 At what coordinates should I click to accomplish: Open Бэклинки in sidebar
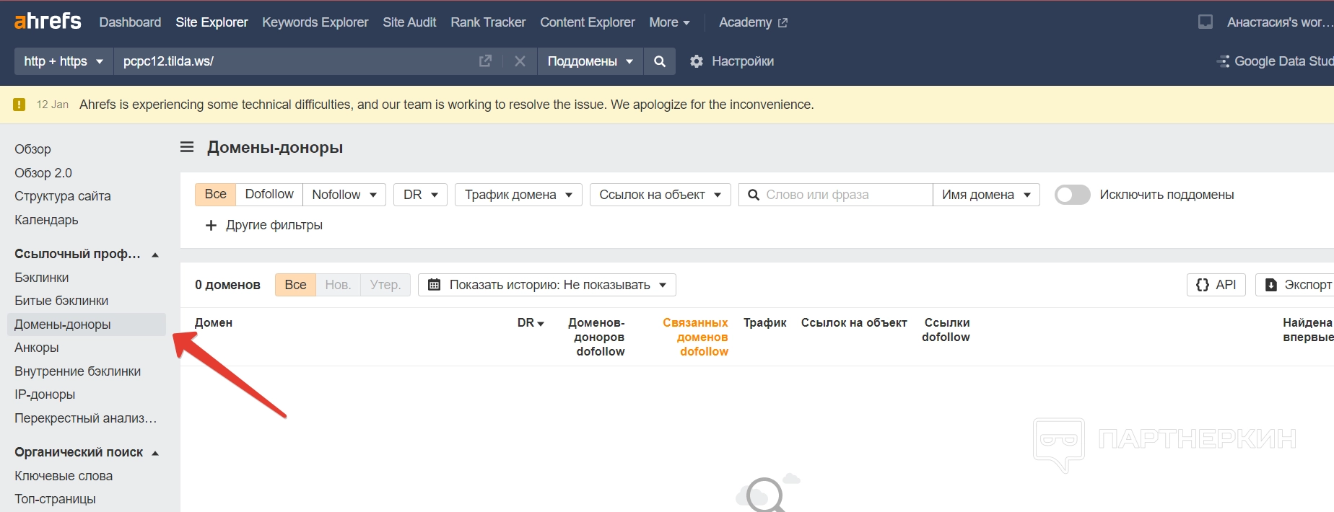[42, 278]
